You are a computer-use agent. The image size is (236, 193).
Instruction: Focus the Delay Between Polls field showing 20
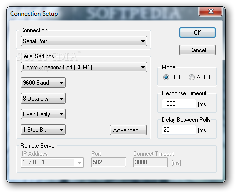pyautogui.click(x=179, y=130)
